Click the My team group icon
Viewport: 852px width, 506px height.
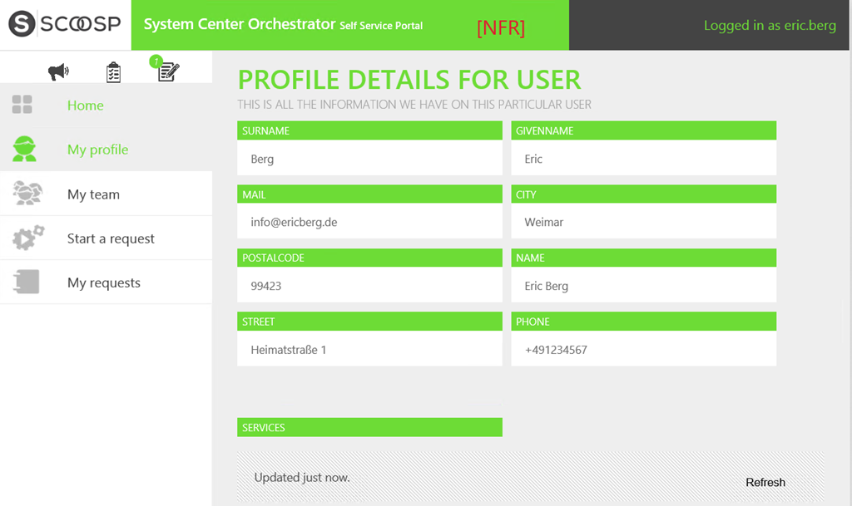27,194
